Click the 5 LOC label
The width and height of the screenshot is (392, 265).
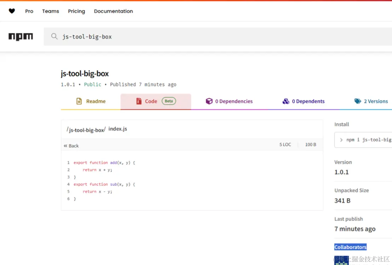(285, 144)
